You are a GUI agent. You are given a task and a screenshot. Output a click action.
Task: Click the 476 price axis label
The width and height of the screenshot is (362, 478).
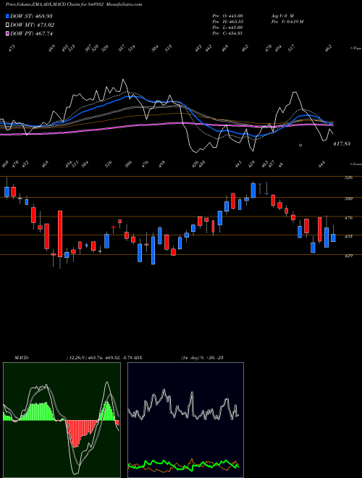[349, 218]
